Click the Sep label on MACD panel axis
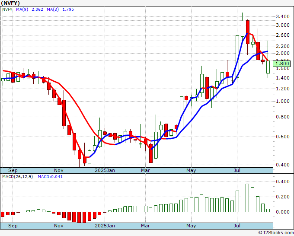This screenshot has height=236, width=294. [13, 226]
